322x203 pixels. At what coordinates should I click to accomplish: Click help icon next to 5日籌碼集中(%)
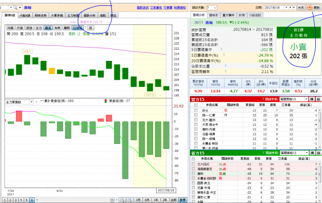tap(224, 55)
